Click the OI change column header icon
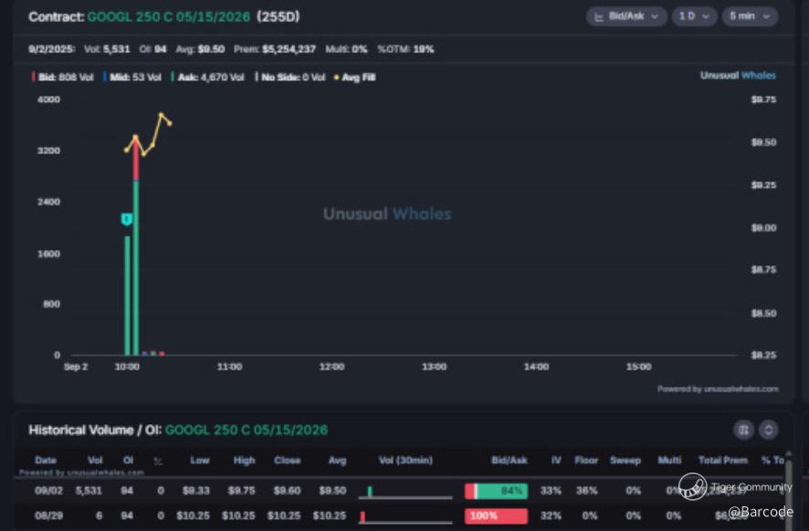809x531 pixels. tap(158, 461)
